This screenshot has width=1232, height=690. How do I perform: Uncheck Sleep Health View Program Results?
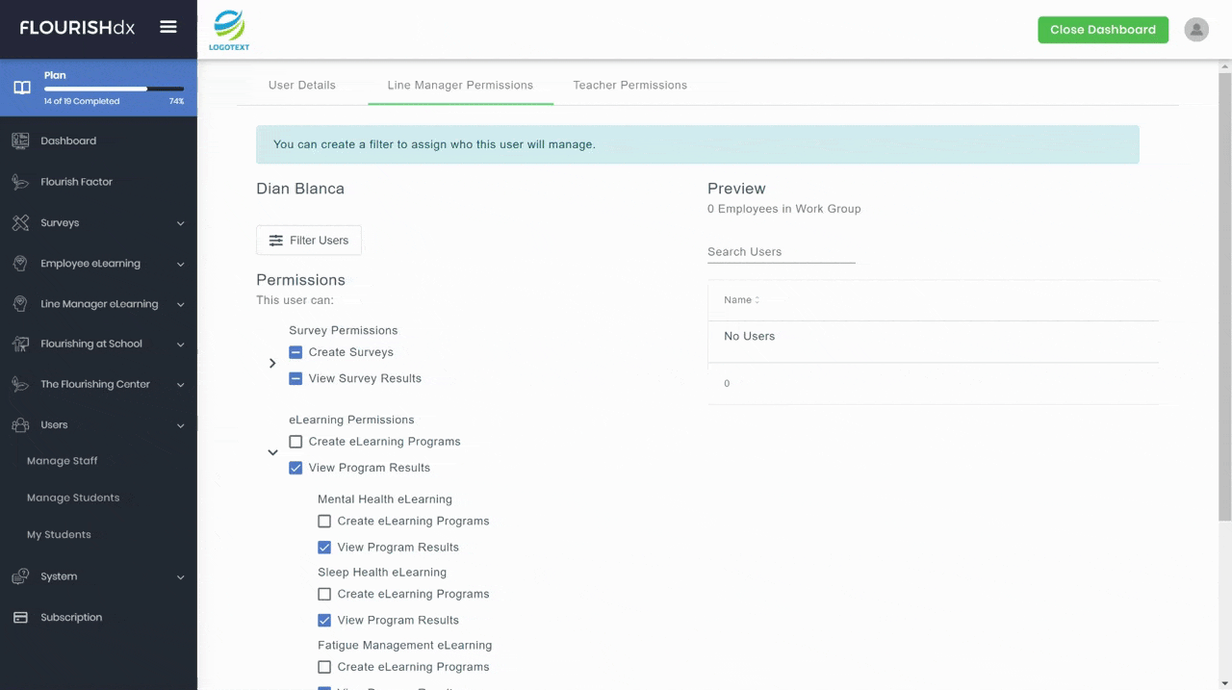(x=324, y=621)
